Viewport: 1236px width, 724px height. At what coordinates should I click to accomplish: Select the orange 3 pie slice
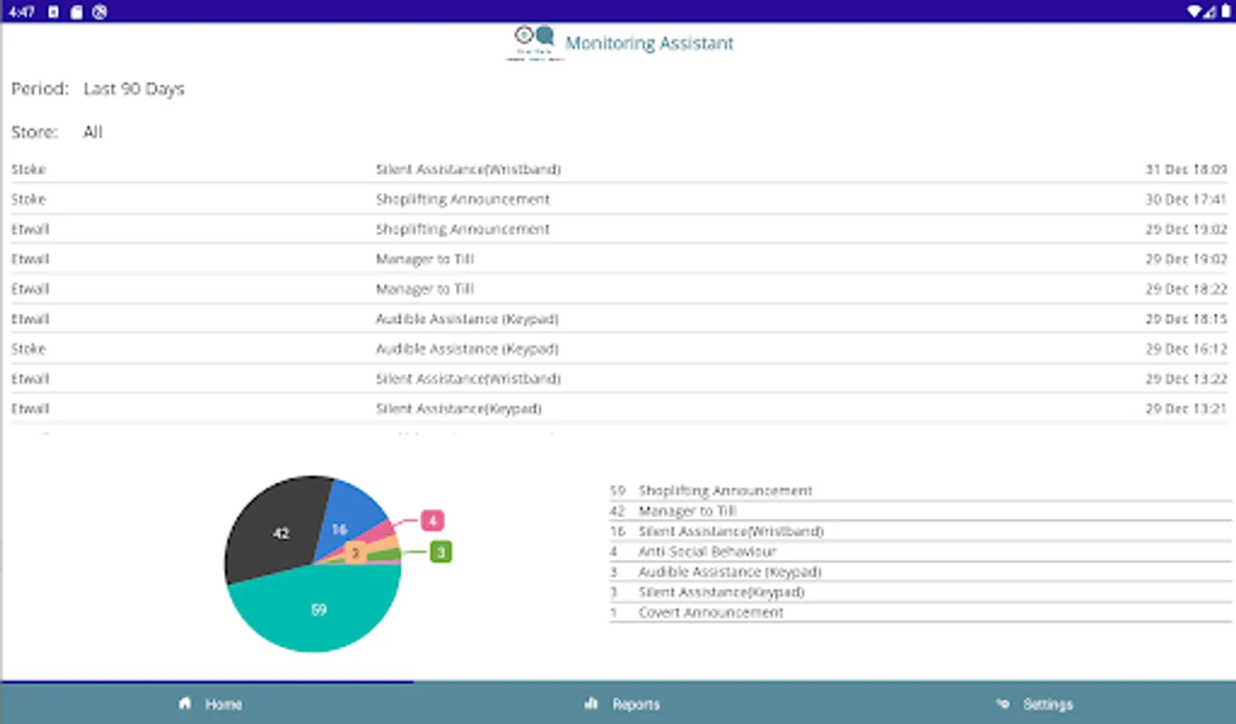pos(356,553)
